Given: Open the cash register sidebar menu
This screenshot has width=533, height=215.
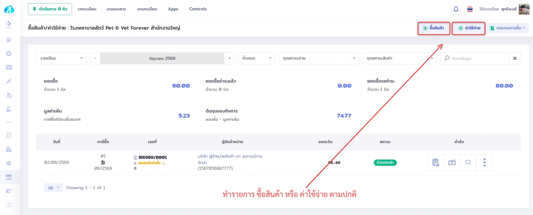Looking at the screenshot, I should click(x=9, y=149).
